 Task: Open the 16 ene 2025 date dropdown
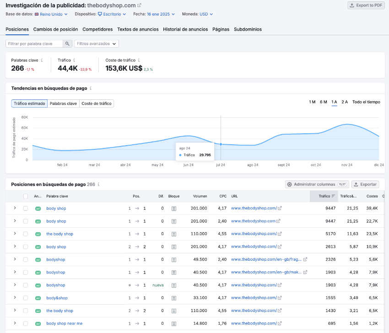(x=161, y=14)
